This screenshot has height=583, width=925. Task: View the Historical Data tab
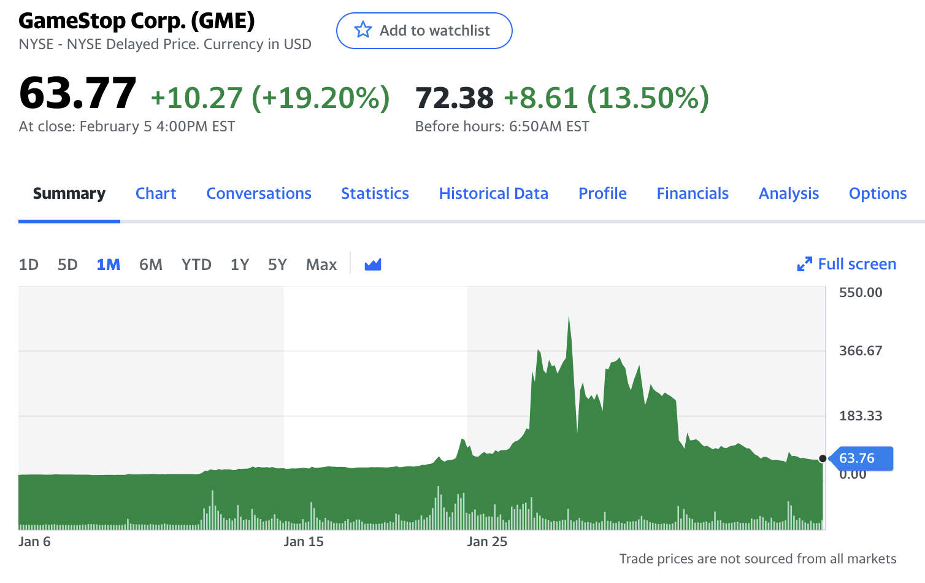[x=494, y=193]
